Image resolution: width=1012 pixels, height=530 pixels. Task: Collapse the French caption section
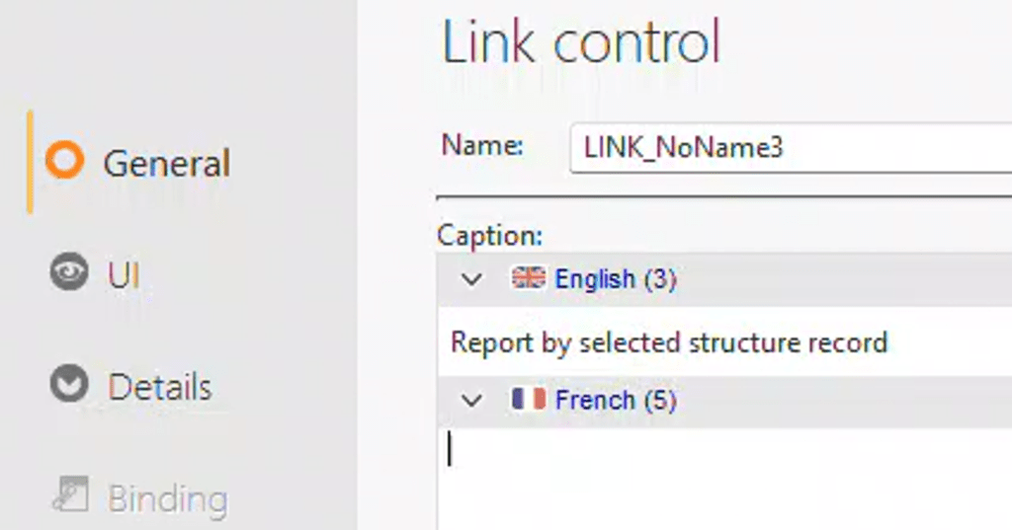(472, 401)
